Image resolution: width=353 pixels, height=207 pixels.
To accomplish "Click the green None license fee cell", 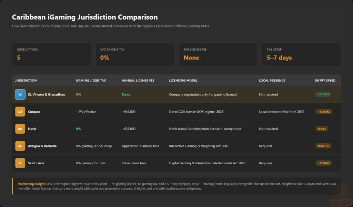I will [x=126, y=94].
